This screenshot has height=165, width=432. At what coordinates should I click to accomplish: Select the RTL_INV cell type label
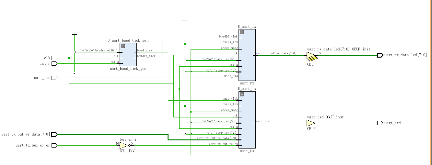(x=127, y=151)
